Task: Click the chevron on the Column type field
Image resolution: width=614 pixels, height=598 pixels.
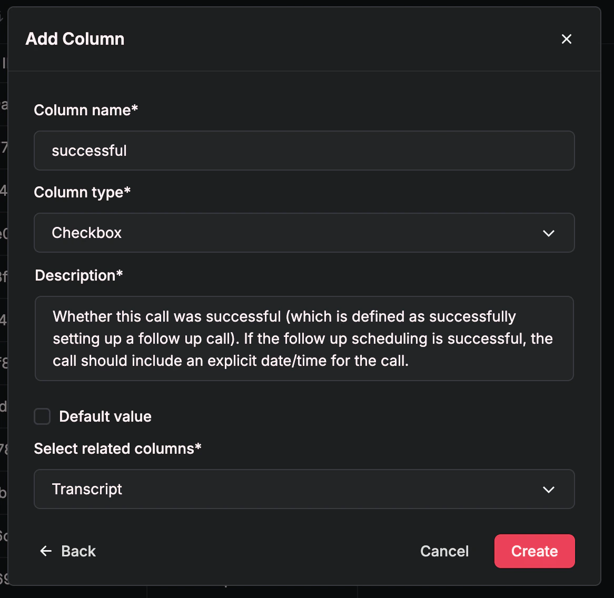Action: pos(549,233)
